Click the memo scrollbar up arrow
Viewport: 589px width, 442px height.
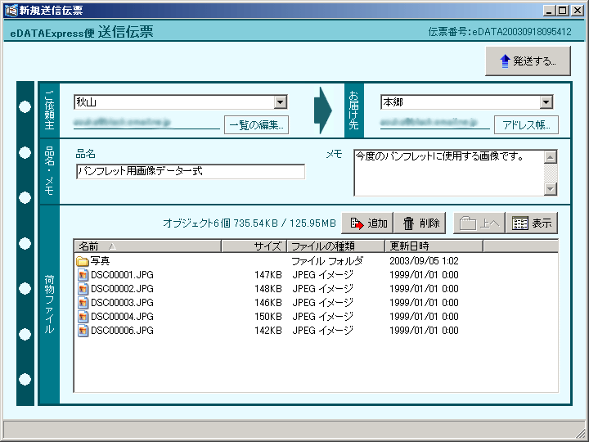551,156
